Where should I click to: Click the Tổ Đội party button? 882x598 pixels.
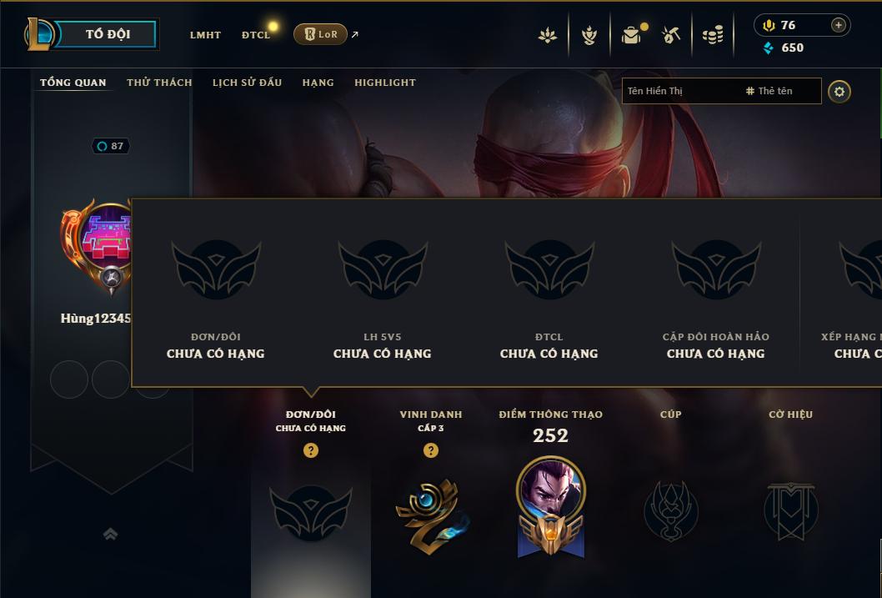pos(107,33)
